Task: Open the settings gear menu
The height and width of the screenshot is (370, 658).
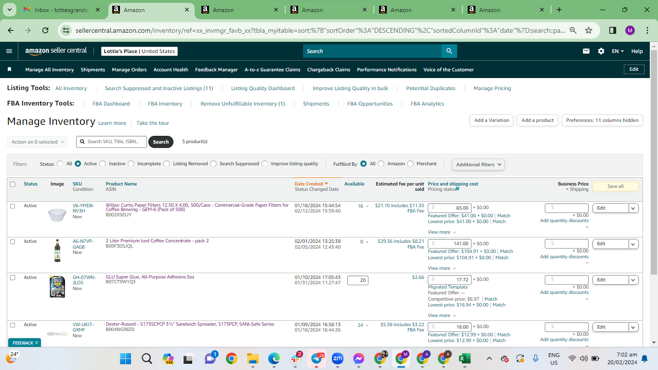Action: (601, 51)
